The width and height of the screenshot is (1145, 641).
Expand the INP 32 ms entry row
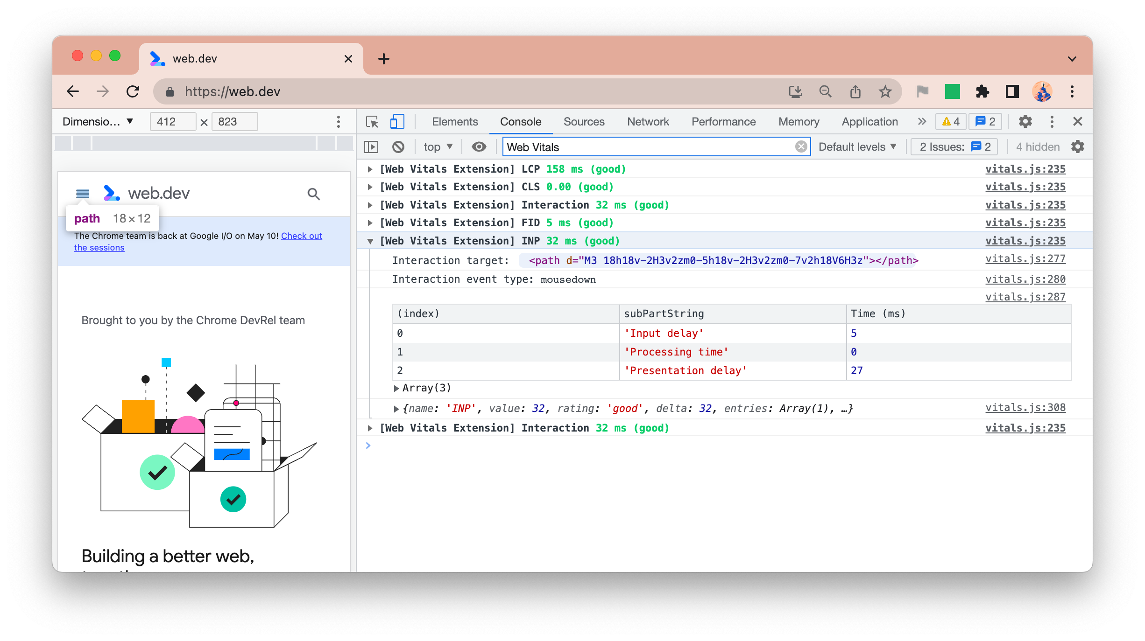point(370,240)
